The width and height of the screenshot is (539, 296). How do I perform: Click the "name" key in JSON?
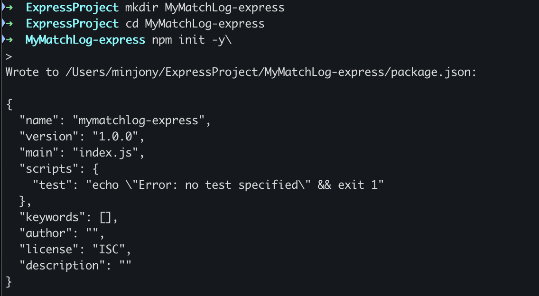click(x=39, y=120)
